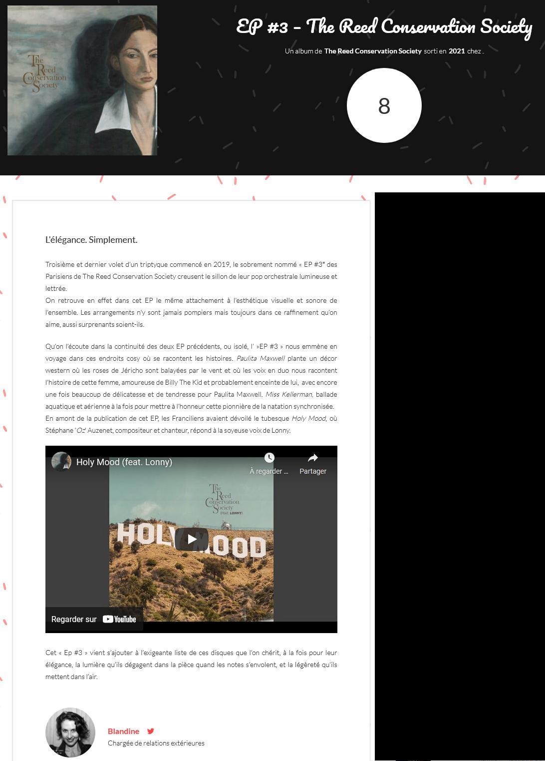
Task: Click the heading L'élégance. Simplement.
Action: pos(91,240)
